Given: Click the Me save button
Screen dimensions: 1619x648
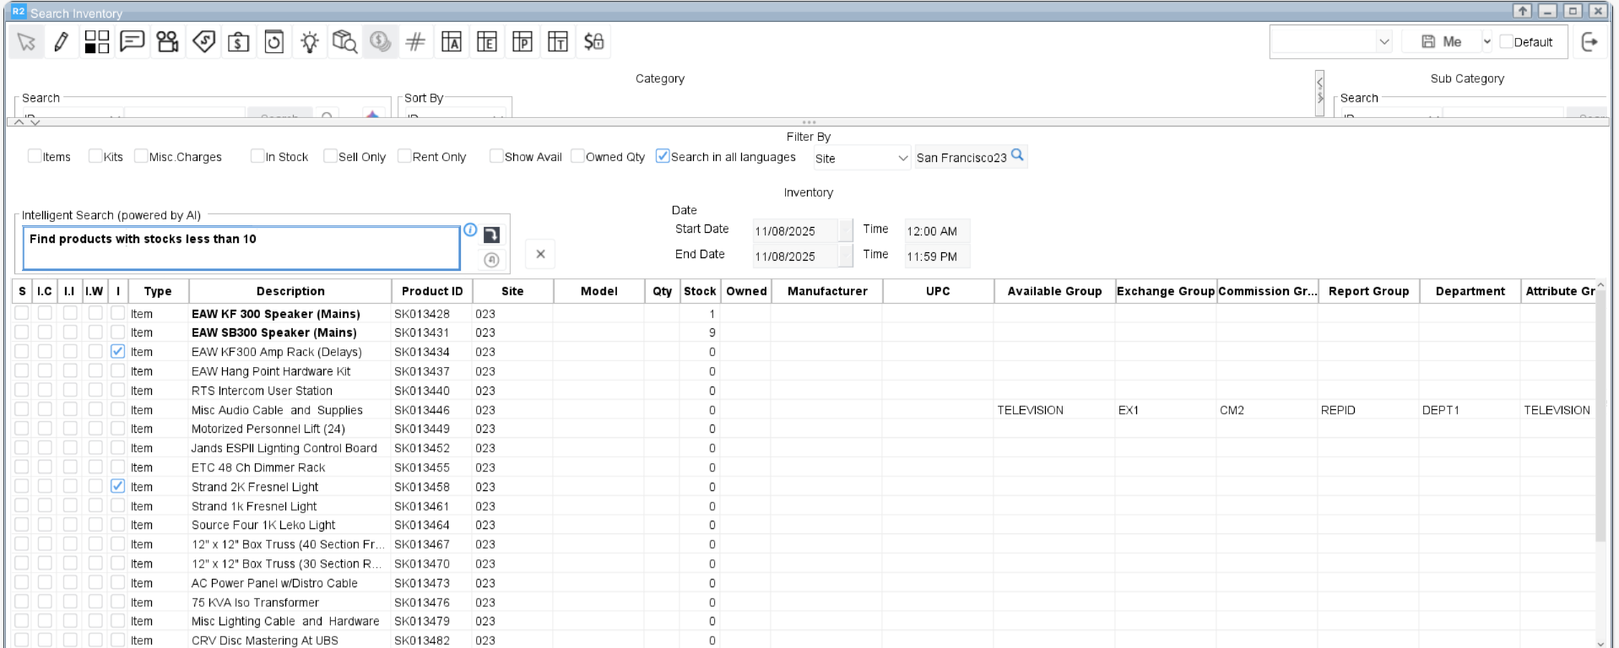Looking at the screenshot, I should coord(1441,41).
